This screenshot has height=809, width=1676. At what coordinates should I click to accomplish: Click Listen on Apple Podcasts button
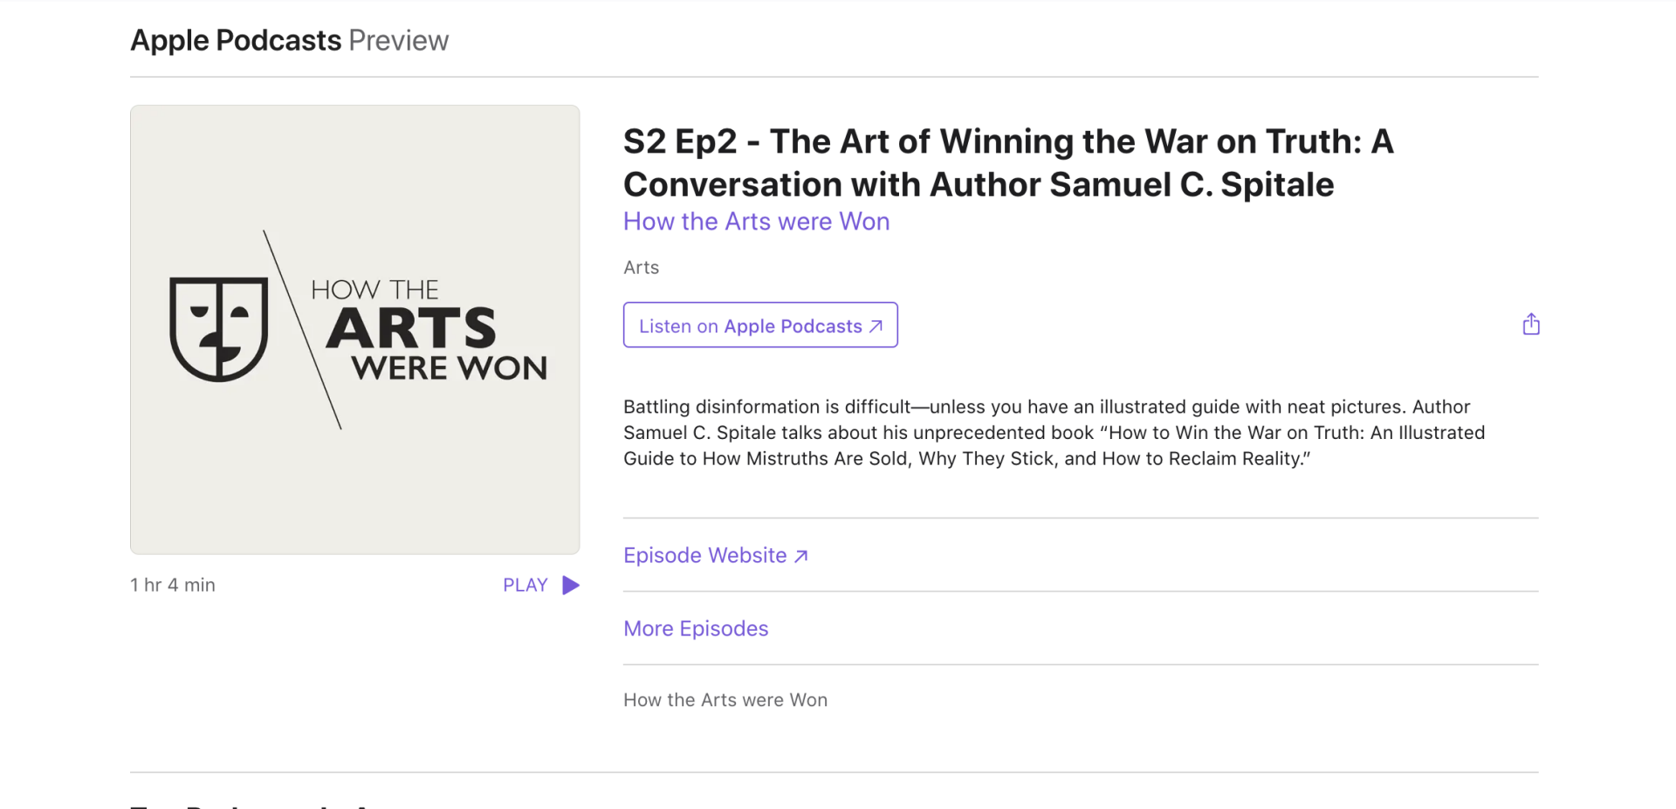pos(760,325)
